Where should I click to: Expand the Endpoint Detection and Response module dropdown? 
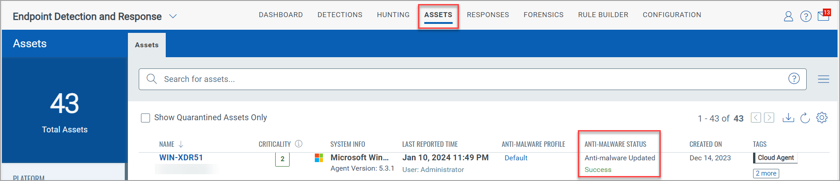point(173,16)
